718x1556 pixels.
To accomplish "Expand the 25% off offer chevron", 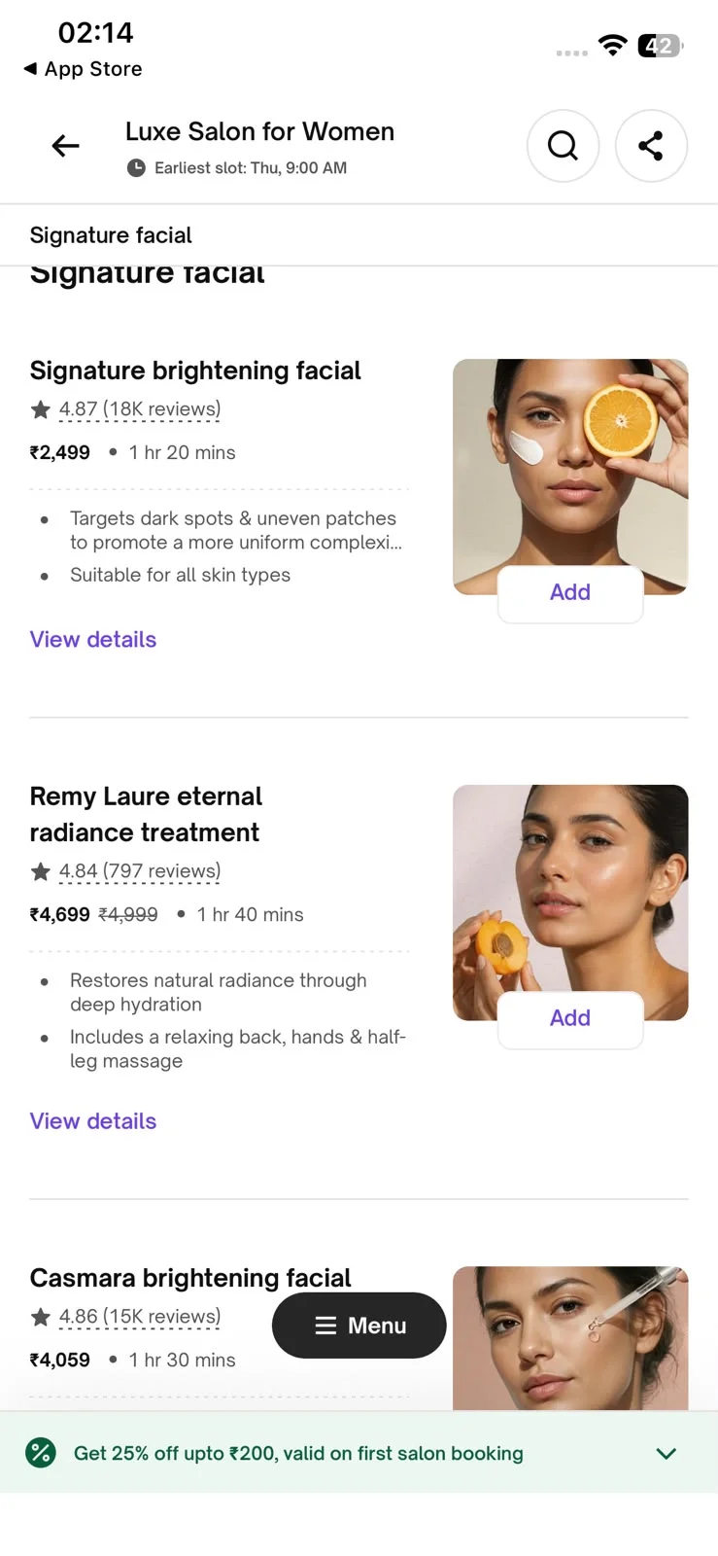I will pyautogui.click(x=666, y=1453).
